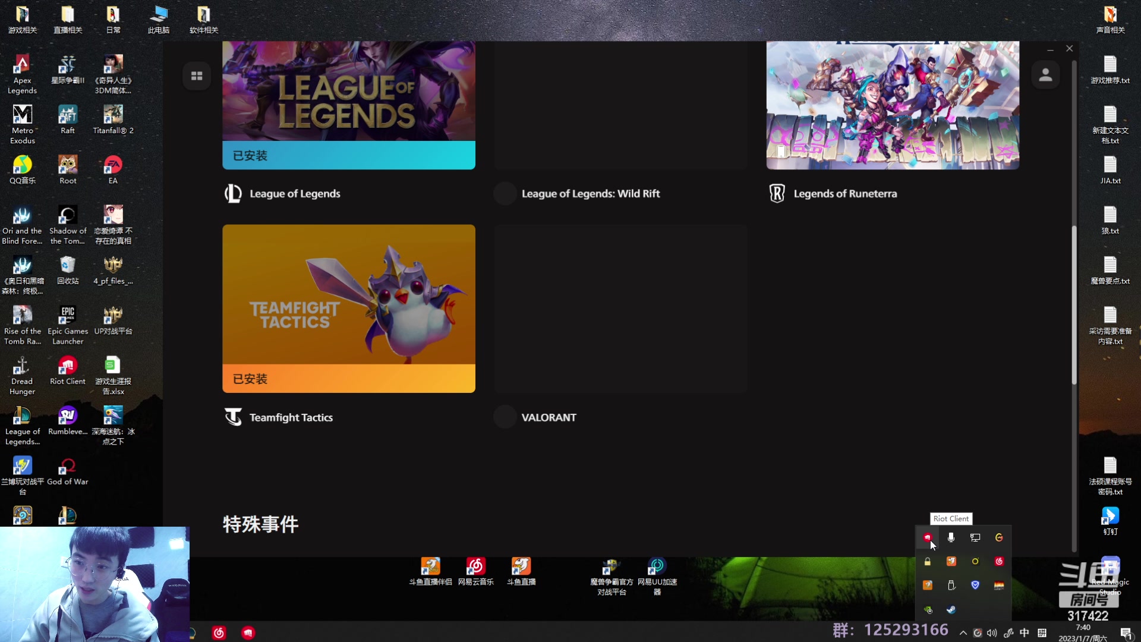Click the League of Legends logo icon

(x=233, y=193)
